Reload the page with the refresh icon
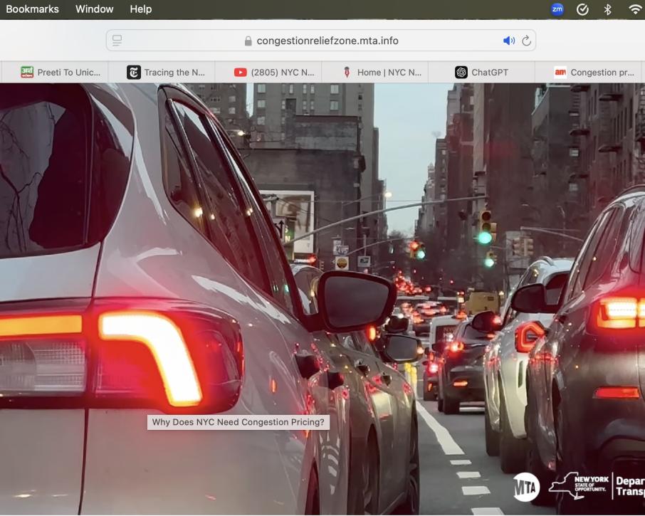This screenshot has height=516, width=645. [527, 41]
